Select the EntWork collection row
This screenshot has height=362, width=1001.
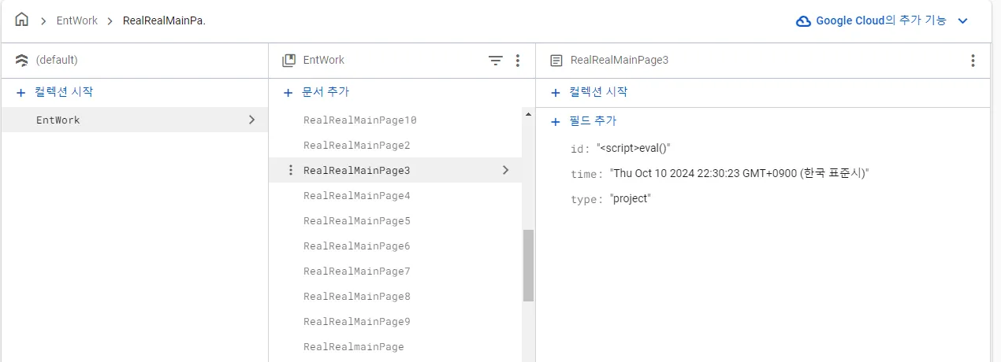134,120
